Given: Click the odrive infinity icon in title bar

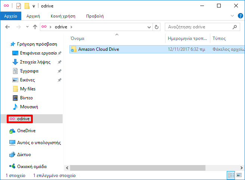Looking at the screenshot, I should pyautogui.click(x=6, y=6).
